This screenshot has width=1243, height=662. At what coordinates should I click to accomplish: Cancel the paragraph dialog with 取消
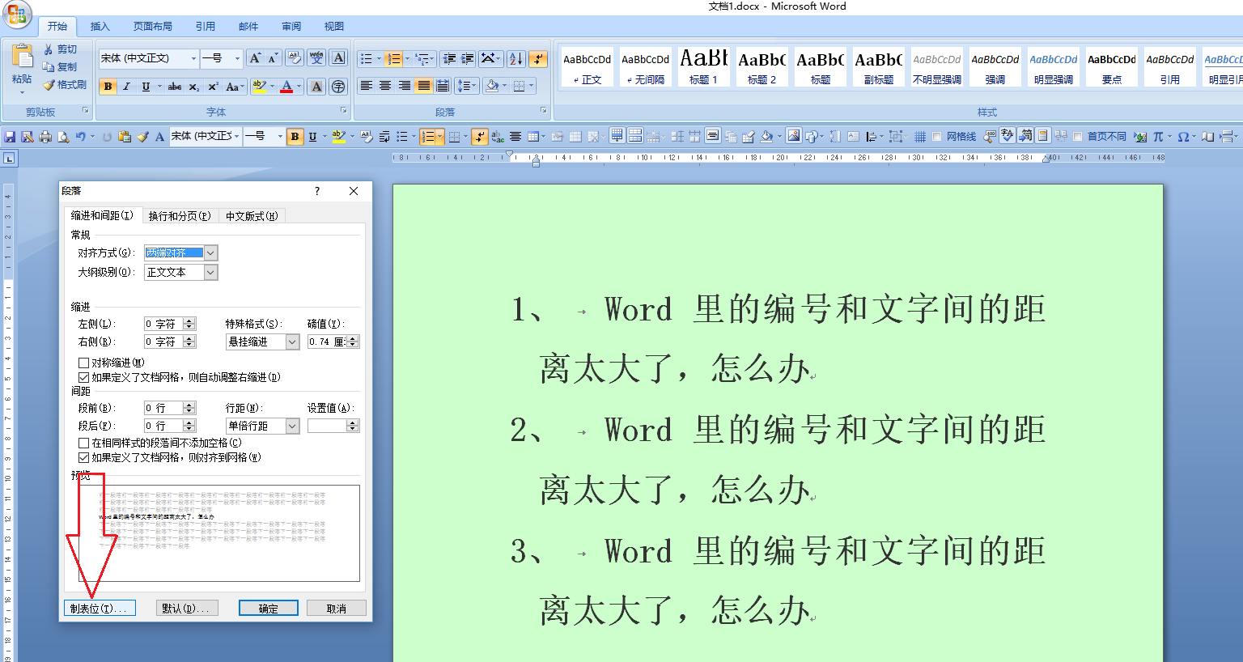click(x=337, y=609)
